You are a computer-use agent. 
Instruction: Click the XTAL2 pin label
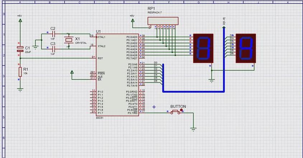102,46
